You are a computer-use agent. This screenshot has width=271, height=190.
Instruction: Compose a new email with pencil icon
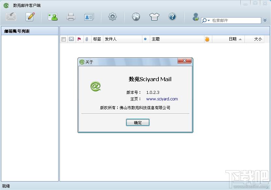coord(30,17)
